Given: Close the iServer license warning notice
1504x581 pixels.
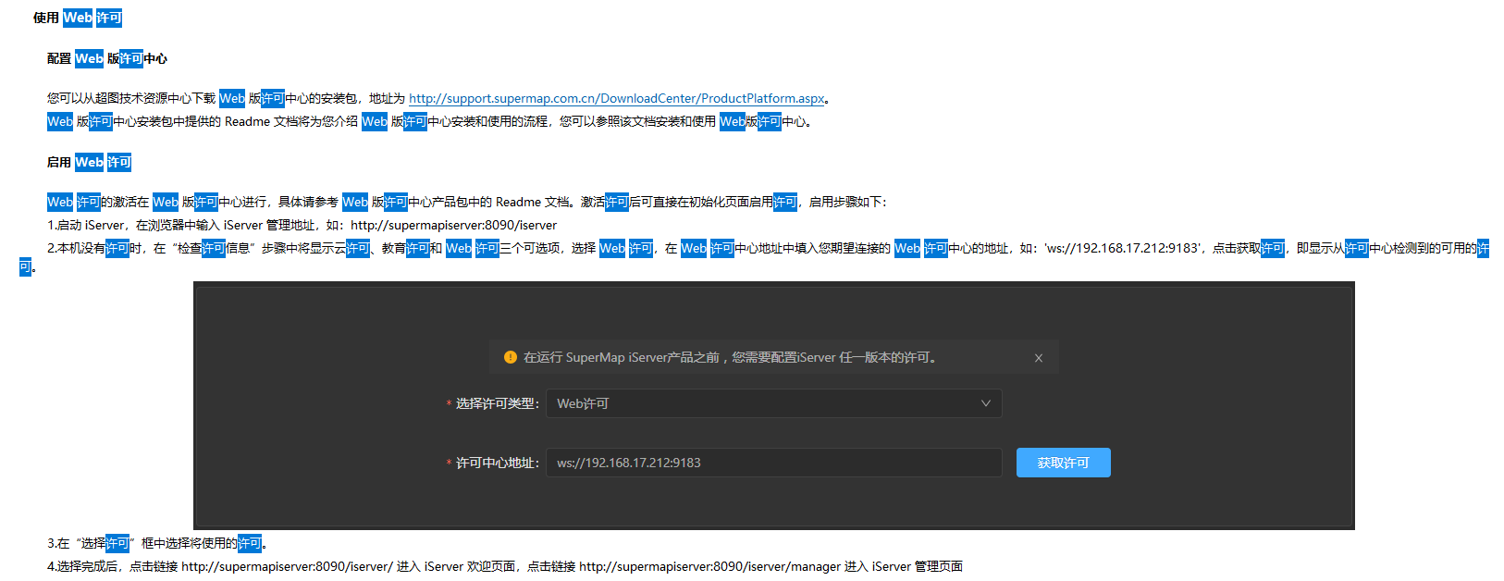Looking at the screenshot, I should pyautogui.click(x=1039, y=358).
